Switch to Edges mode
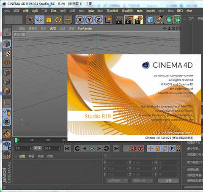 (x=7, y=82)
